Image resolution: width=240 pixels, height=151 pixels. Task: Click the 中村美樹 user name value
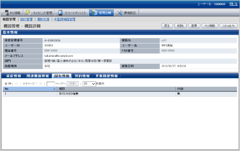(x=167, y=46)
